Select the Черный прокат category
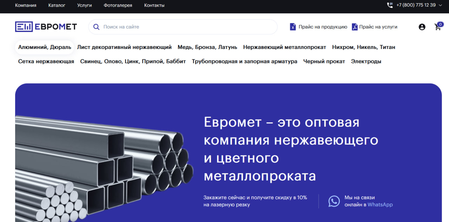449x222 pixels. (324, 62)
